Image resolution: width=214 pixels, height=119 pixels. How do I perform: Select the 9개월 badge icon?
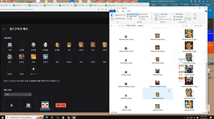point(57,45)
